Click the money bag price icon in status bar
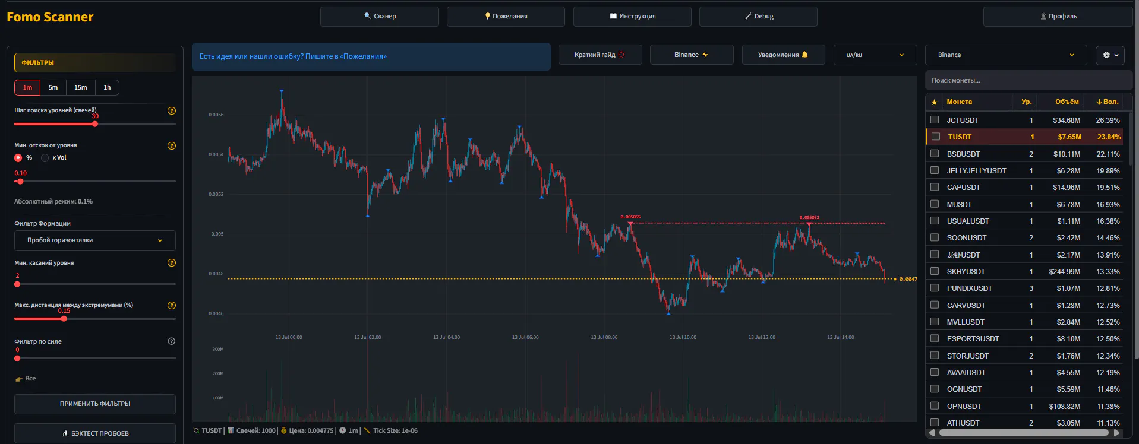 tap(284, 430)
